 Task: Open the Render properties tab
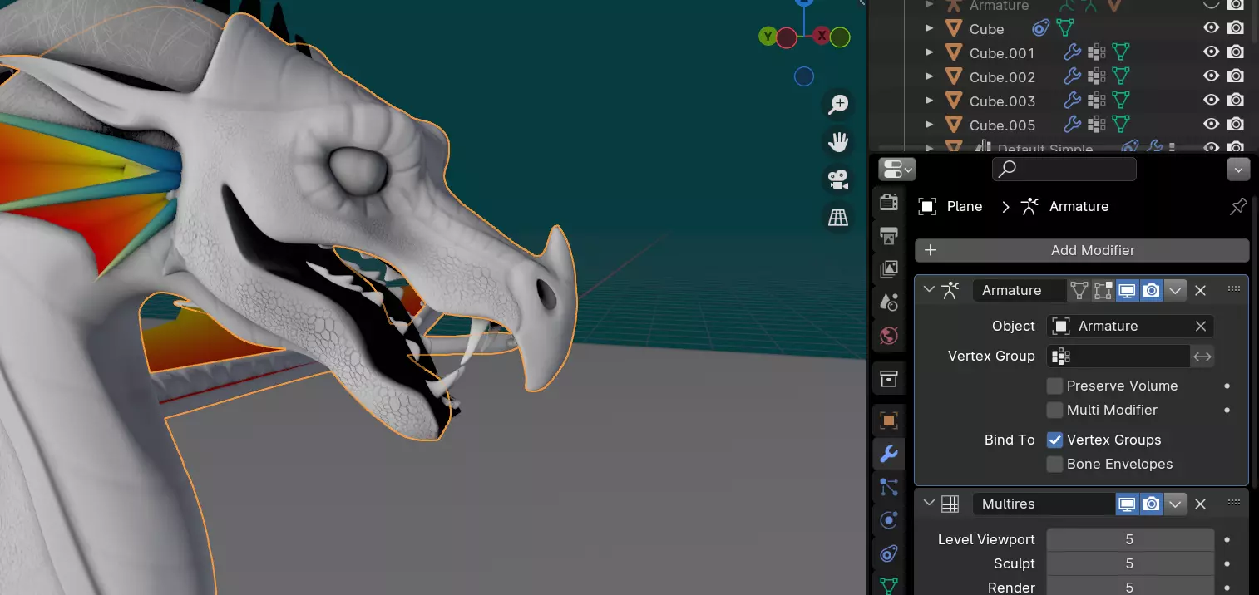pyautogui.click(x=889, y=202)
